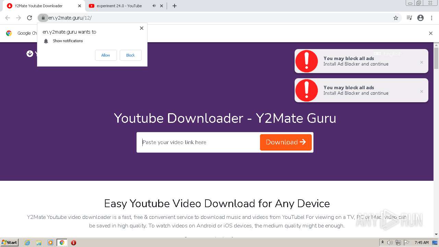Screen dimensions: 439x247
Task: Open Action Center flag icon
Action: pyautogui.click(x=406, y=243)
